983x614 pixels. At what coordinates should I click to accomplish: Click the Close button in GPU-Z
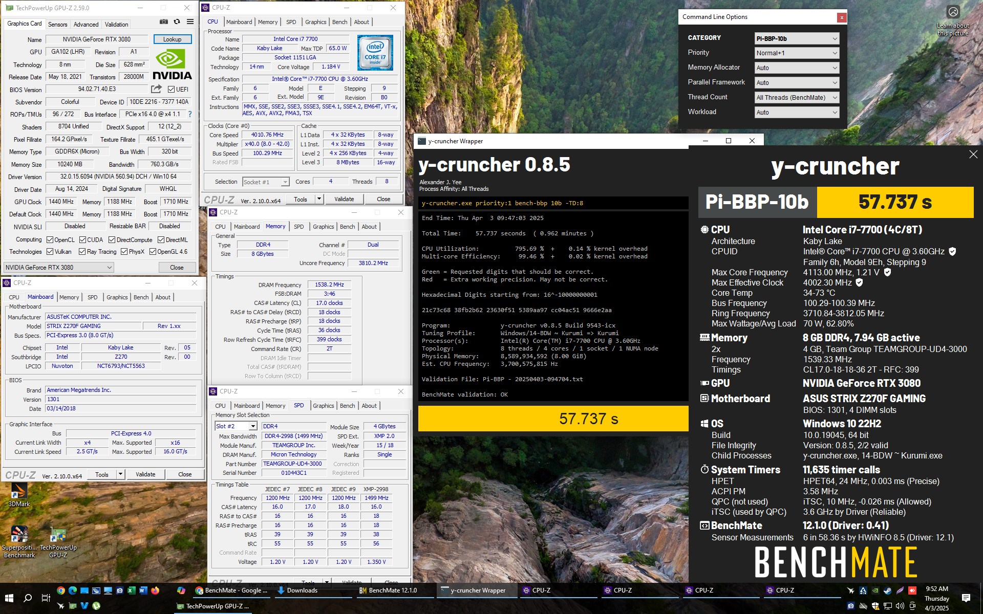coord(177,268)
